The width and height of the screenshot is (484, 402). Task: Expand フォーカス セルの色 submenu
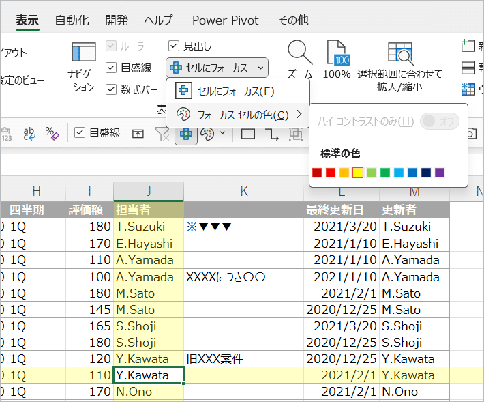[238, 115]
